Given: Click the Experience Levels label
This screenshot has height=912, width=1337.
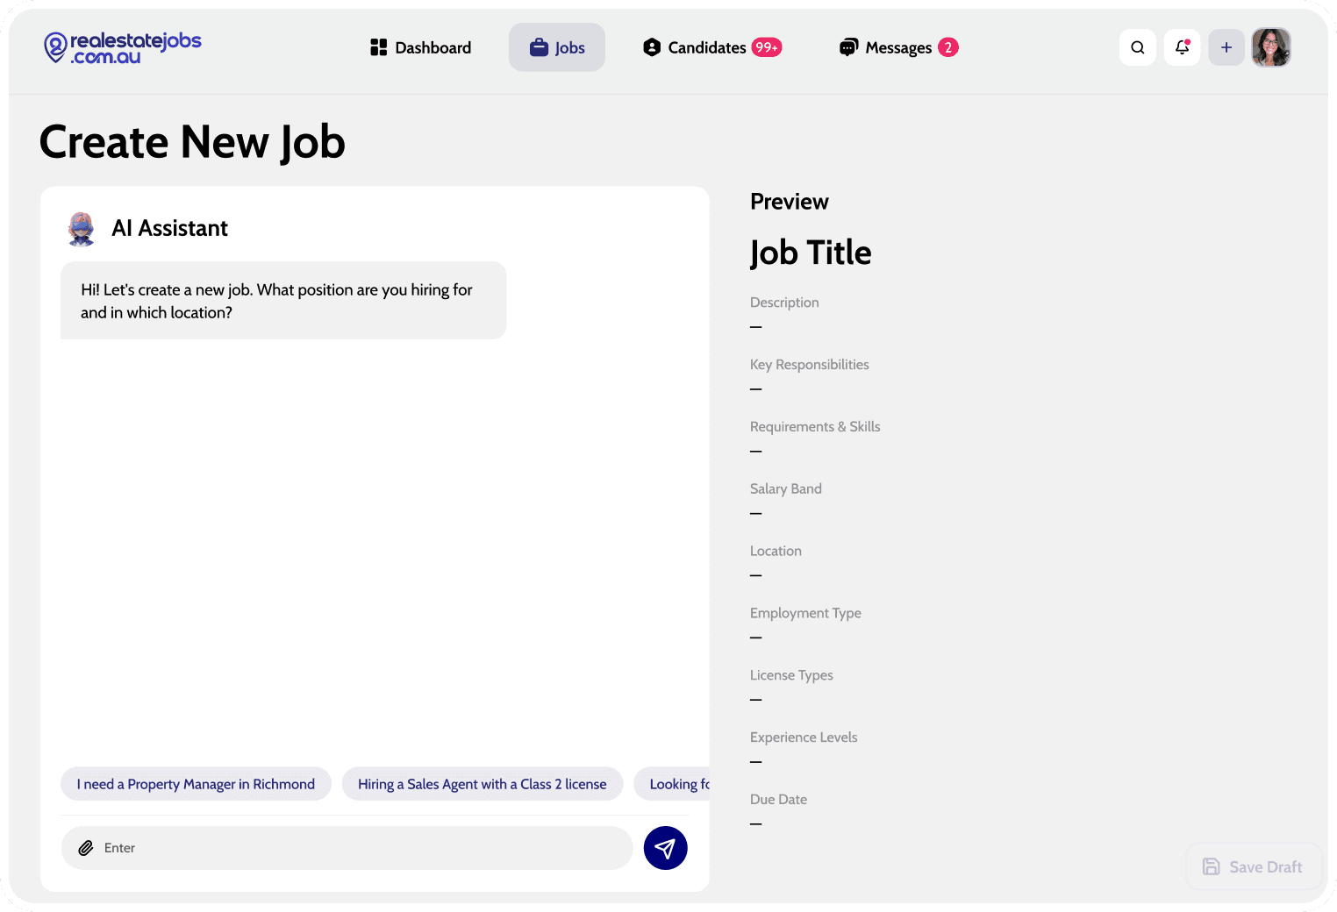Looking at the screenshot, I should pyautogui.click(x=804, y=738).
